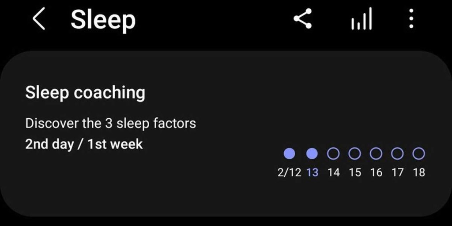
Task: Select the empty circle for day 16
Action: click(x=376, y=153)
